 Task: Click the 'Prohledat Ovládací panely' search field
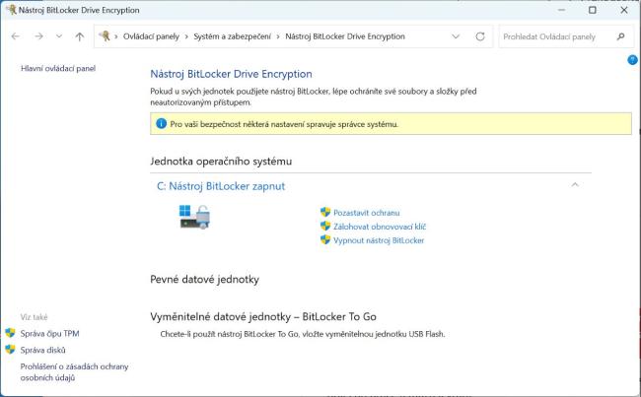coord(555,36)
